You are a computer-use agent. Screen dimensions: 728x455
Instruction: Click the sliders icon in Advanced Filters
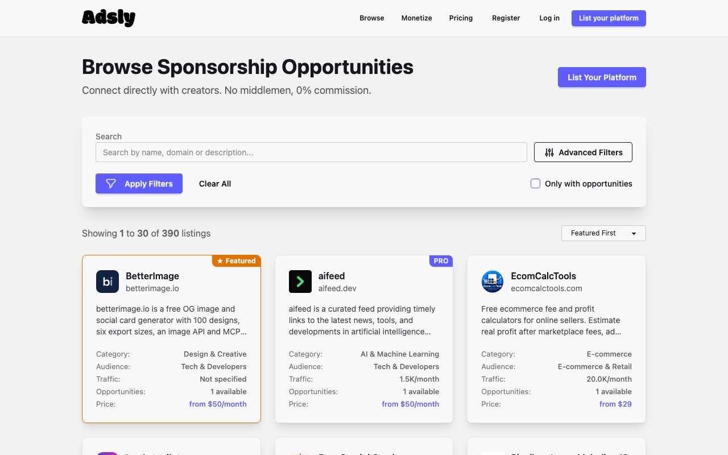coord(549,152)
